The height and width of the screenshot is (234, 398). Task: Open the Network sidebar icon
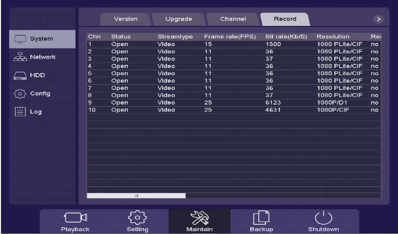(x=19, y=57)
